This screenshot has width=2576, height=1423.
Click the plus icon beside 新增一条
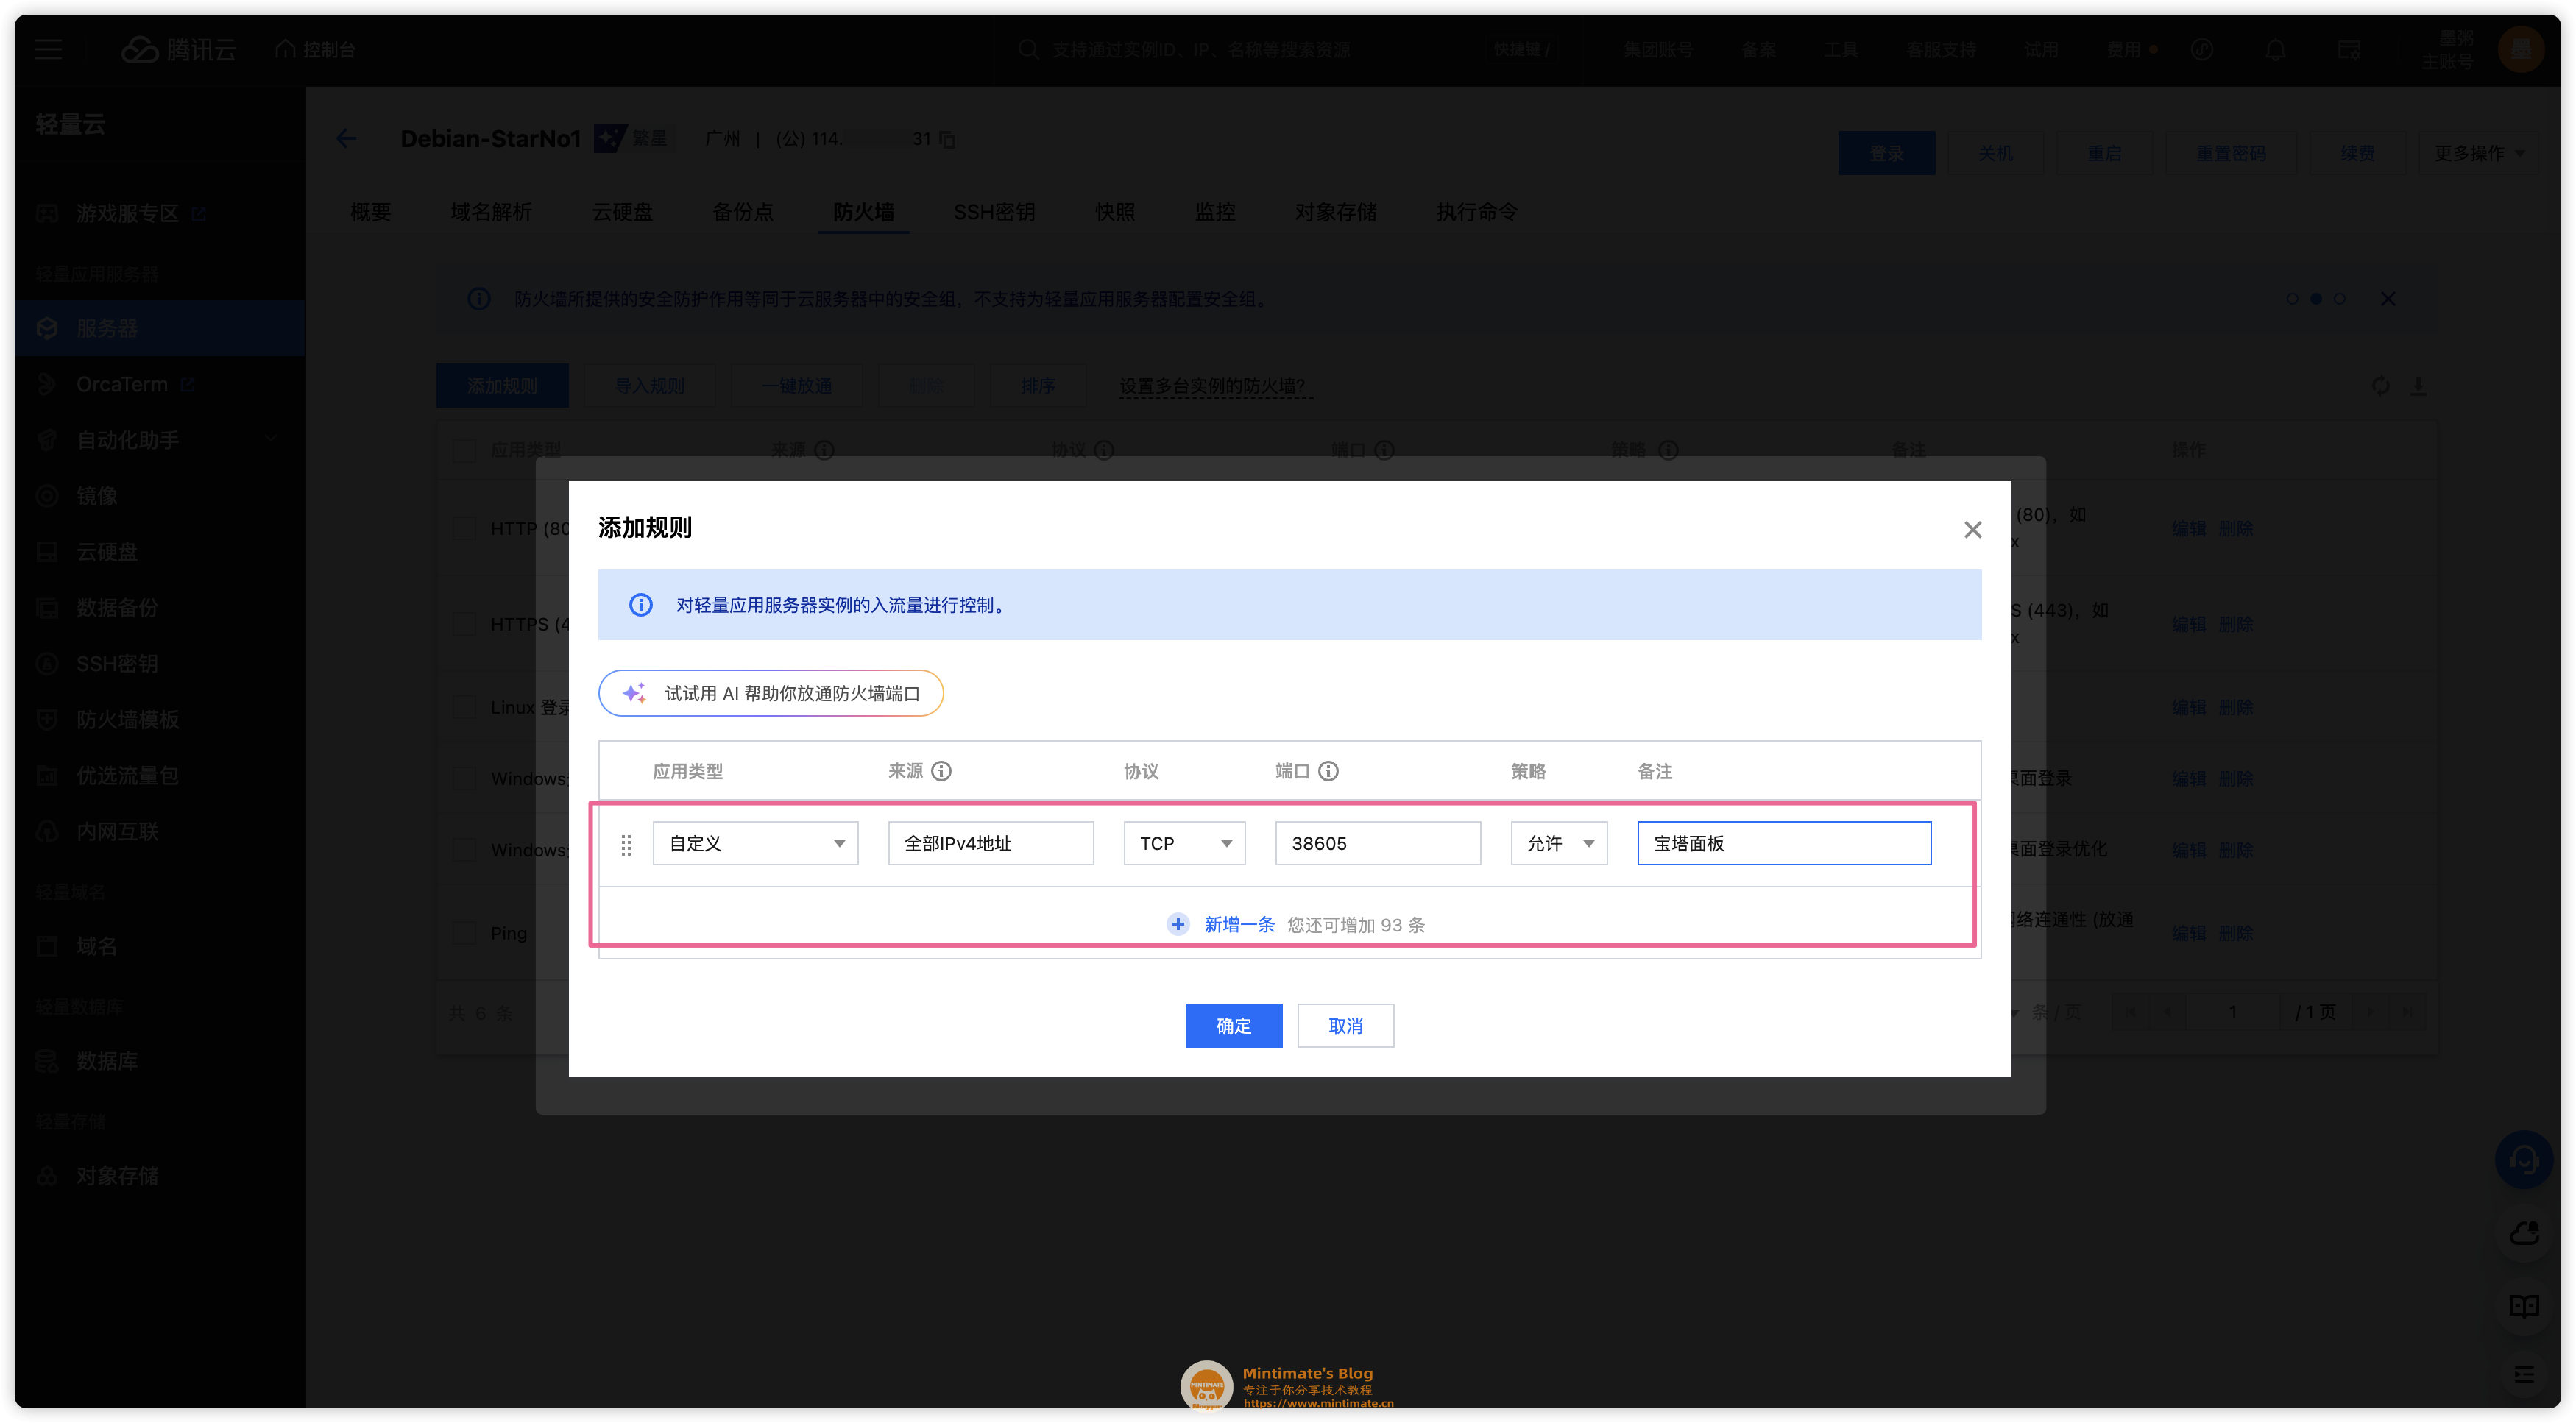point(1178,924)
